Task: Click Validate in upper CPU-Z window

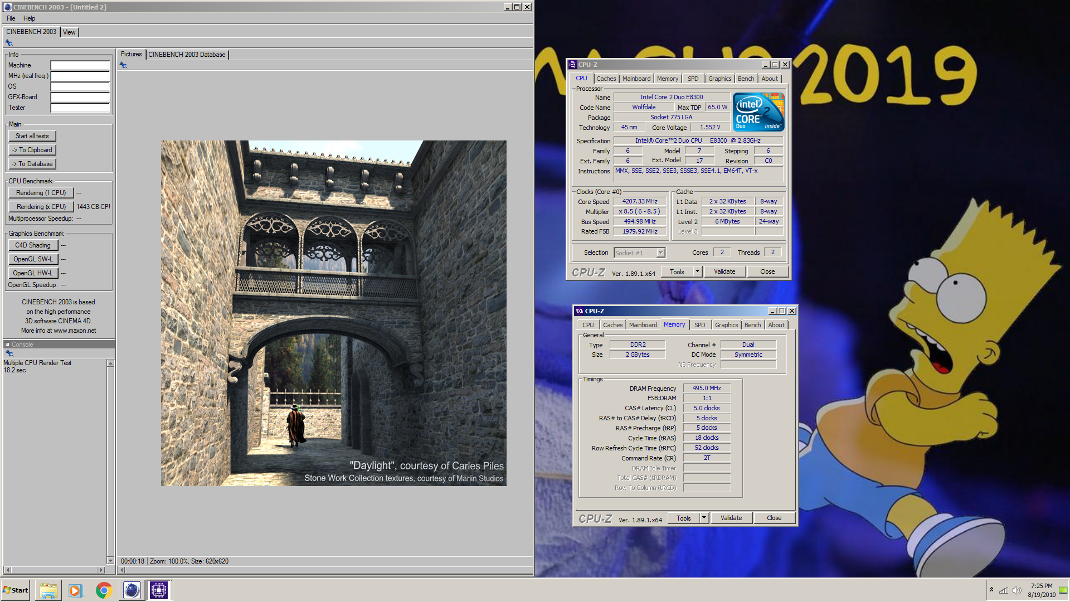Action: tap(724, 272)
